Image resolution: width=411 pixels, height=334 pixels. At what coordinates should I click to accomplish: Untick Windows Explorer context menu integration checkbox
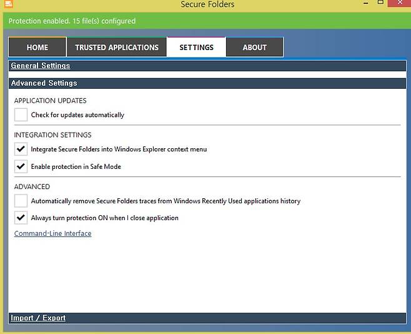click(21, 149)
